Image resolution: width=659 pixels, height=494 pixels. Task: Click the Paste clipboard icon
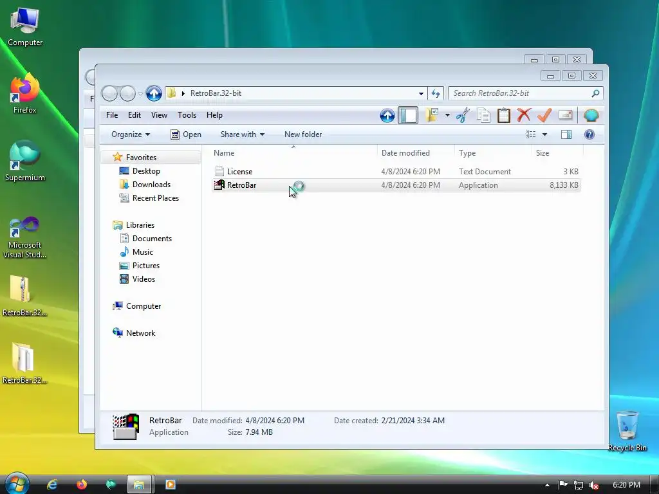tap(503, 115)
